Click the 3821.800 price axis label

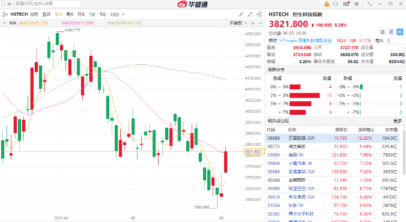[x=254, y=152]
